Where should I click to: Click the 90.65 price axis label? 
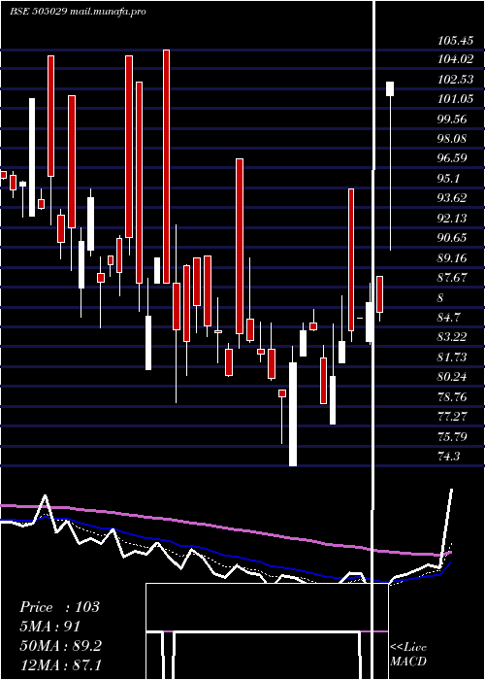(453, 238)
